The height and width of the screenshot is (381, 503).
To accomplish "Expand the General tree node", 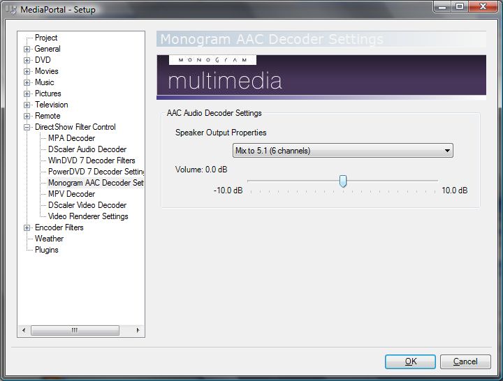I will pos(27,49).
